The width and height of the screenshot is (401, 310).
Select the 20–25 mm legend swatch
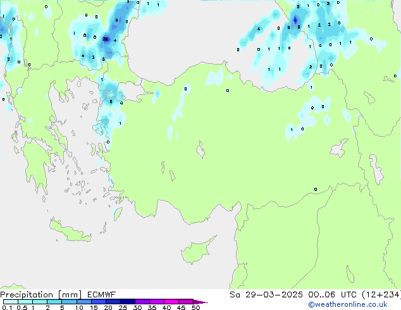[x=113, y=302]
